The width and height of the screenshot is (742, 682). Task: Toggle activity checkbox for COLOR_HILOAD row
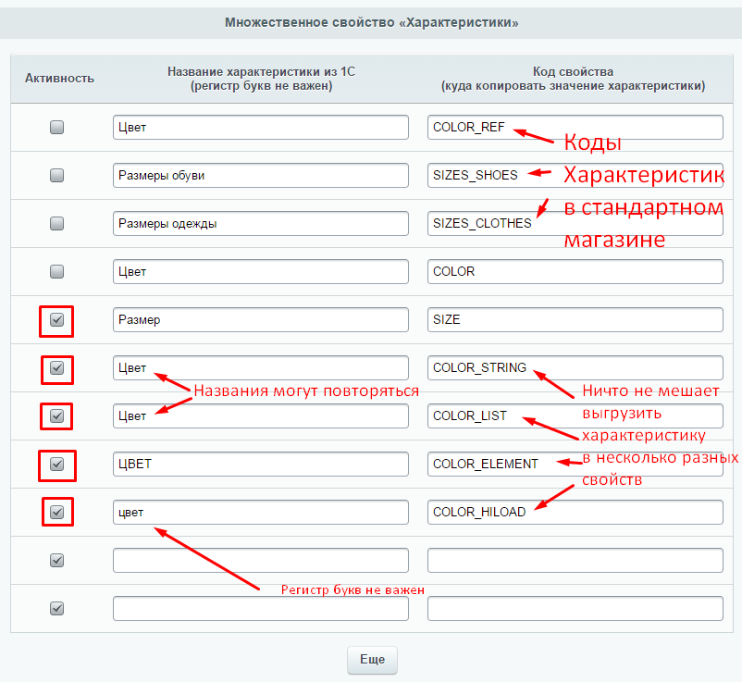[x=56, y=512]
